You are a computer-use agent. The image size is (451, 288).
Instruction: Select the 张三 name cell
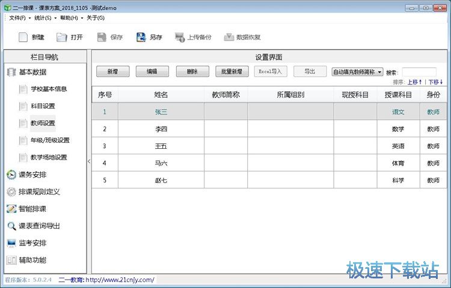tap(161, 112)
